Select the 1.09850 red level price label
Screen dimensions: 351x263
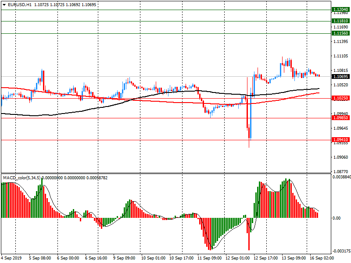click(340, 118)
